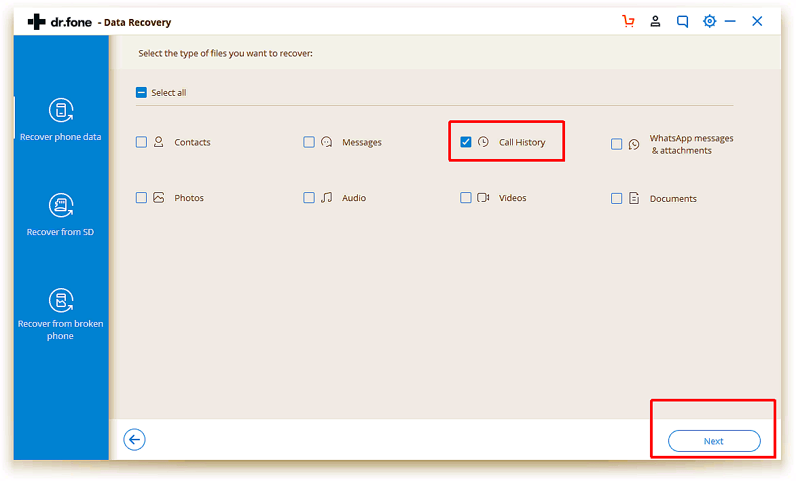Click the Audio music note icon
Image resolution: width=796 pixels, height=481 pixels.
coord(327,197)
